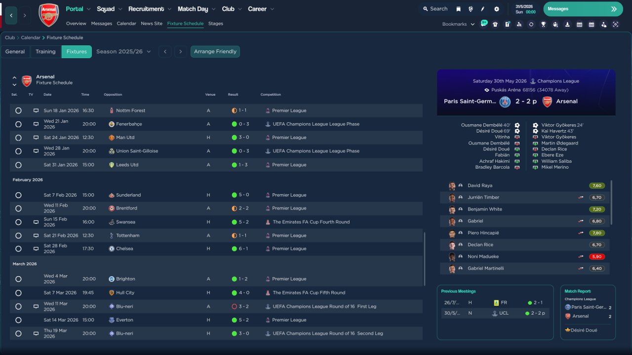
Task: Click Arsenal crest in match panel
Action: [x=547, y=102]
